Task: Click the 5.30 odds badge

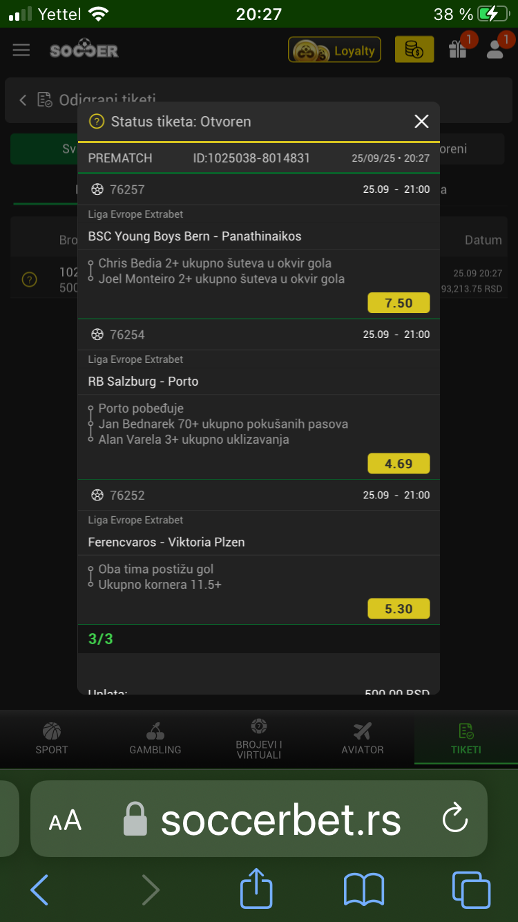Action: tap(399, 609)
